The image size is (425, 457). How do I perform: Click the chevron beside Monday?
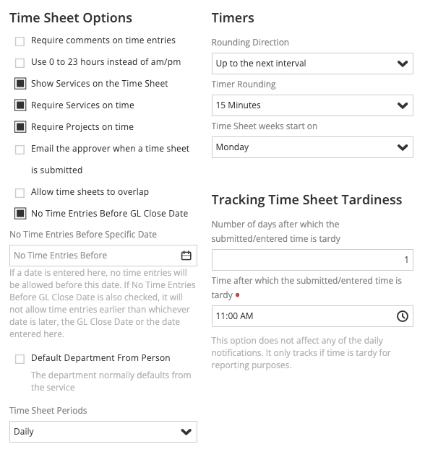coord(403,147)
